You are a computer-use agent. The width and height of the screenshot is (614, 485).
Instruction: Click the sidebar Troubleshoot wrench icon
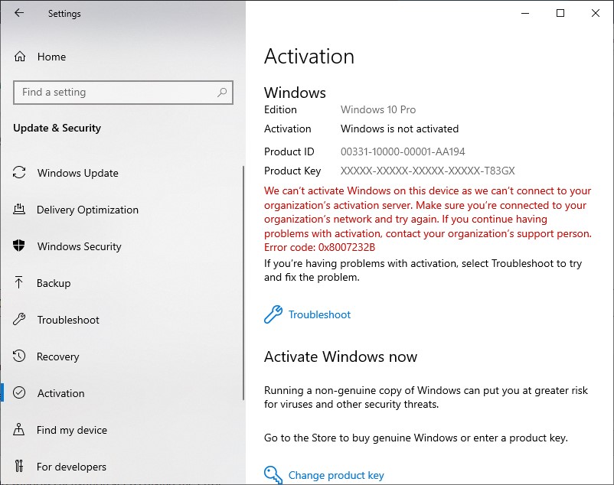coord(19,319)
